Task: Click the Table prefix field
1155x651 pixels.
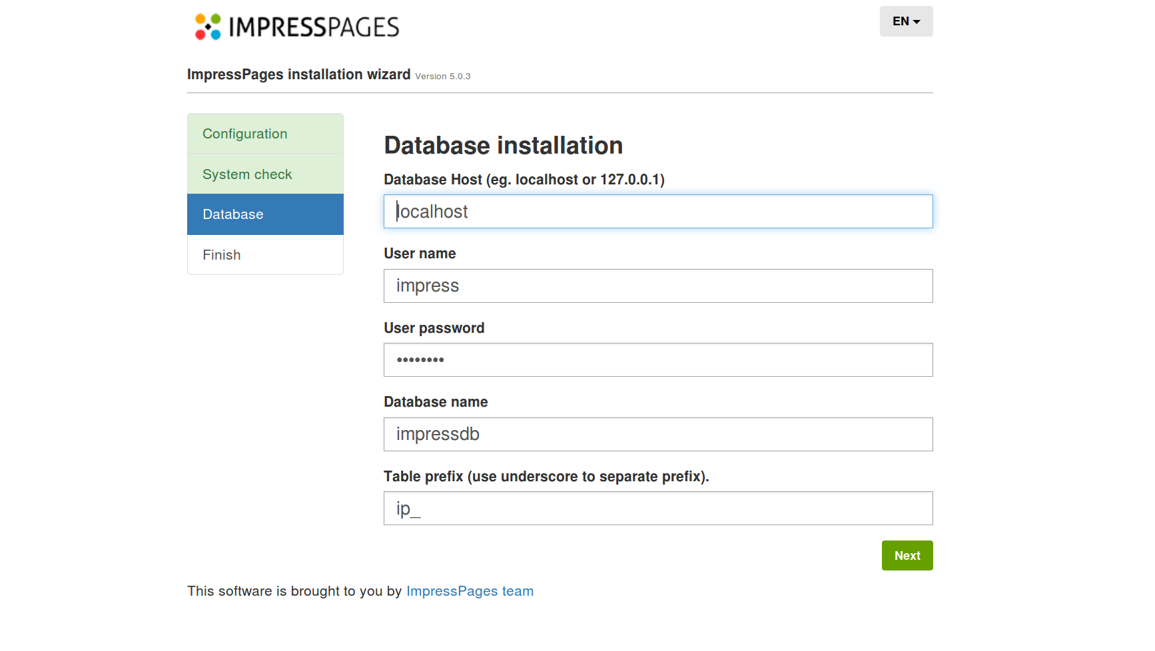Action: (658, 509)
